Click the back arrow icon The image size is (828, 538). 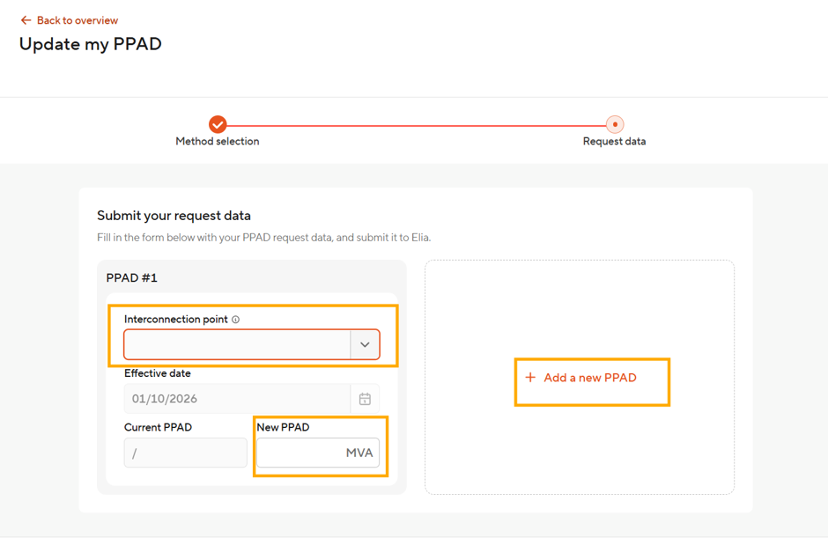pyautogui.click(x=26, y=20)
